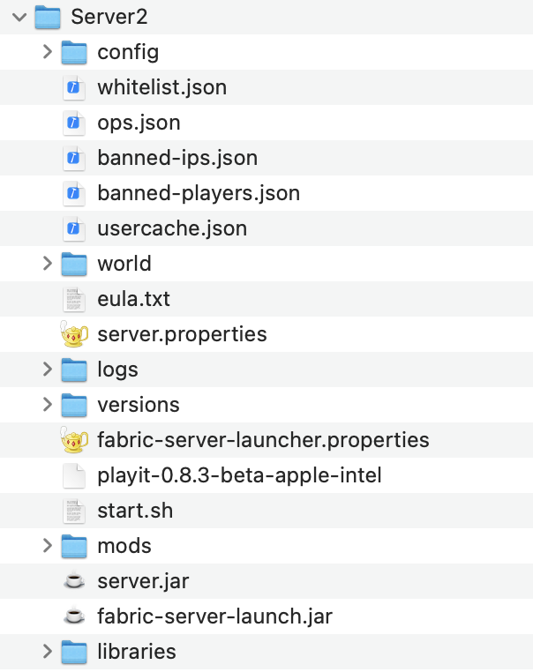533x672 pixels.
Task: Click the start.sh script document icon
Action: 74,511
